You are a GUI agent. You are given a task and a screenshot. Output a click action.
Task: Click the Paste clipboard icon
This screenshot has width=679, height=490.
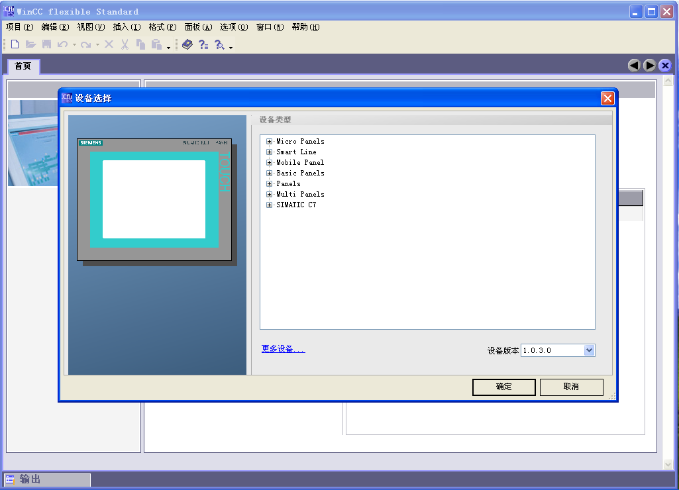pyautogui.click(x=156, y=44)
